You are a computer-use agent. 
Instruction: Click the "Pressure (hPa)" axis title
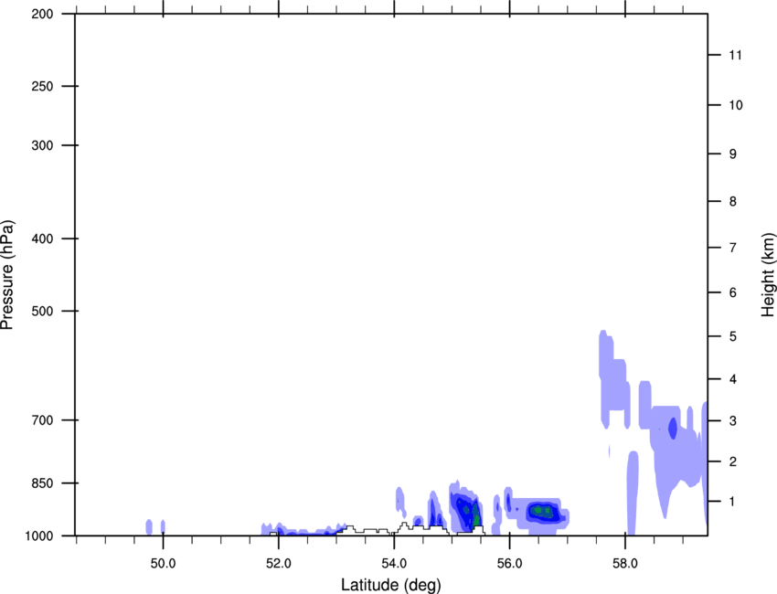click(8, 274)
